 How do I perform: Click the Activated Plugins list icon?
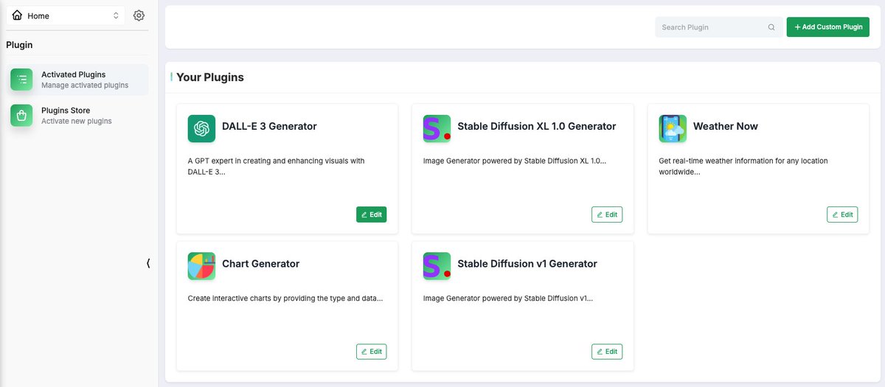click(x=21, y=80)
